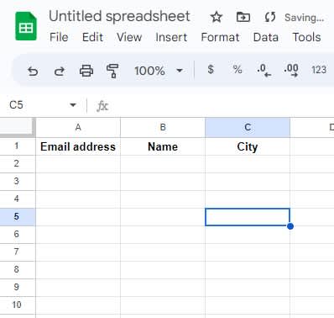This screenshot has height=318, width=334.
Task: Check the Saving status indicator
Action: (x=305, y=18)
